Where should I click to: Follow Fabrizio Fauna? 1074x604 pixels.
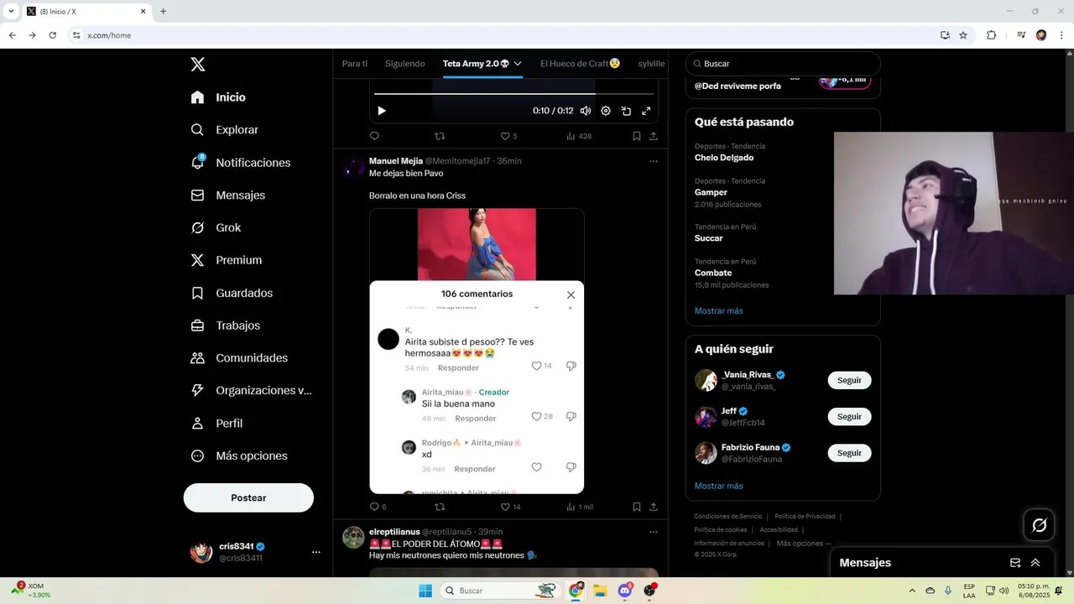pyautogui.click(x=849, y=453)
